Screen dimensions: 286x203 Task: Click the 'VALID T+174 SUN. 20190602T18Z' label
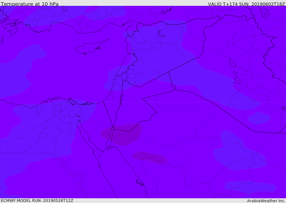tap(246, 4)
